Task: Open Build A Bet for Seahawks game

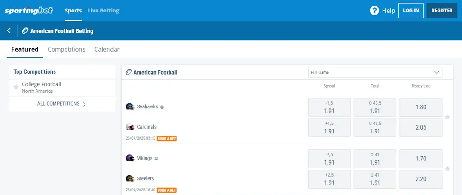Action: (x=167, y=138)
